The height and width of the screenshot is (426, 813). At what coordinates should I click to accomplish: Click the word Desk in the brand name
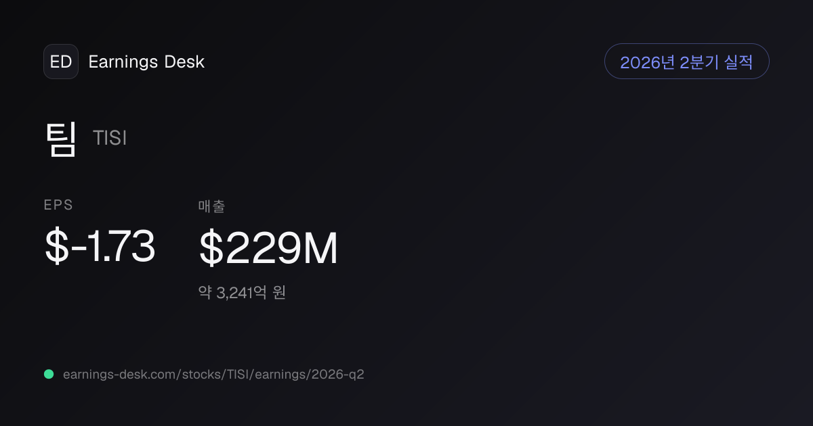[x=184, y=62]
